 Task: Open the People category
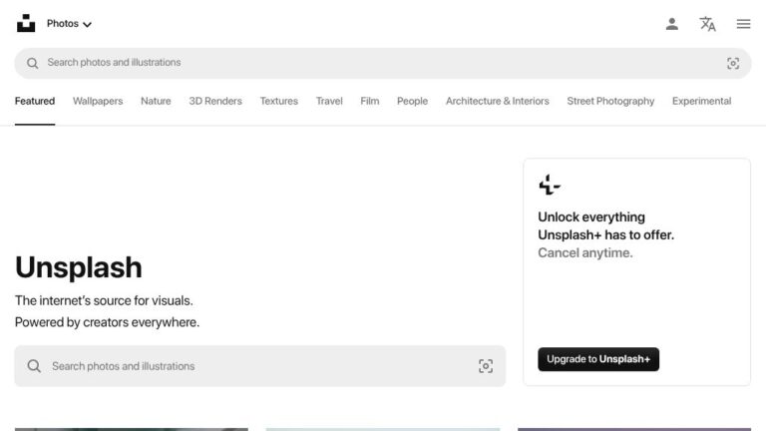412,101
